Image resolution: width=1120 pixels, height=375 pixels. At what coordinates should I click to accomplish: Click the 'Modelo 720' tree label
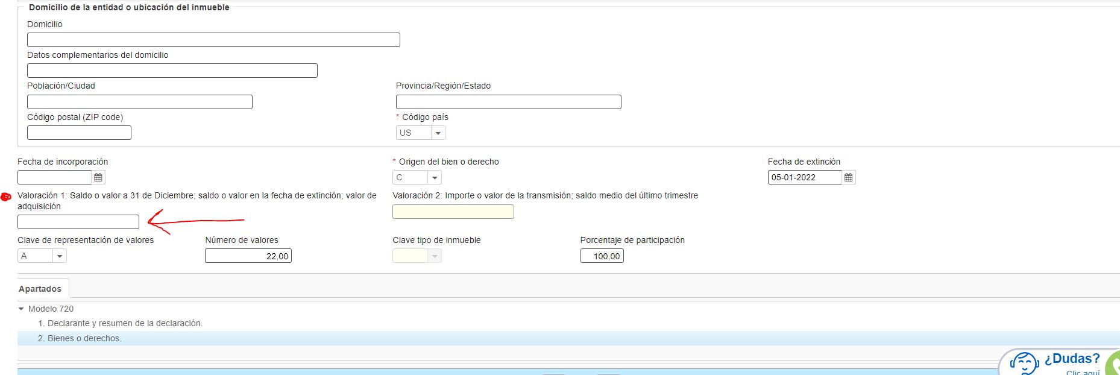(x=51, y=309)
